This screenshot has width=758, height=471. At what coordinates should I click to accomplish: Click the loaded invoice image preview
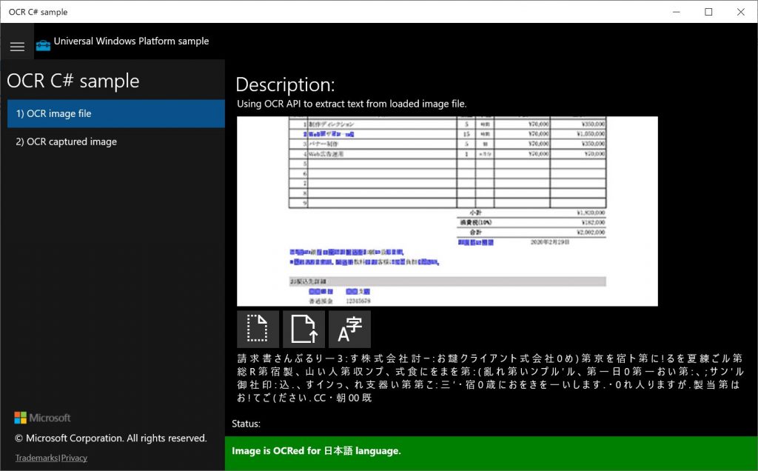[x=447, y=211]
